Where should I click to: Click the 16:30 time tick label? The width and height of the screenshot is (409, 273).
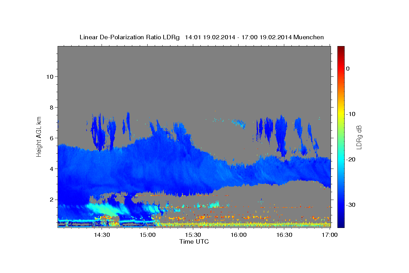click(x=284, y=235)
